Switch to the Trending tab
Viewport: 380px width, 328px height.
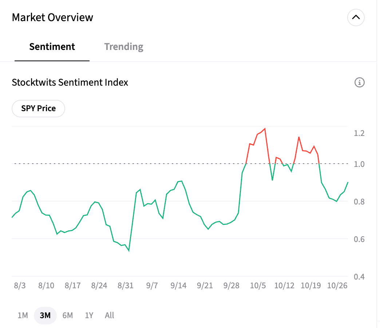point(124,47)
